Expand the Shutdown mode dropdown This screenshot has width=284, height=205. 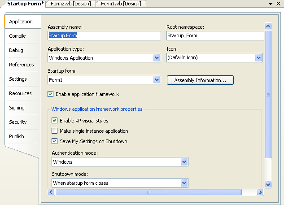[184, 183]
